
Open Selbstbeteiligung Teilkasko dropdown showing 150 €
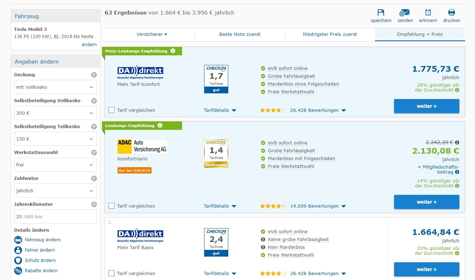pyautogui.click(x=55, y=139)
